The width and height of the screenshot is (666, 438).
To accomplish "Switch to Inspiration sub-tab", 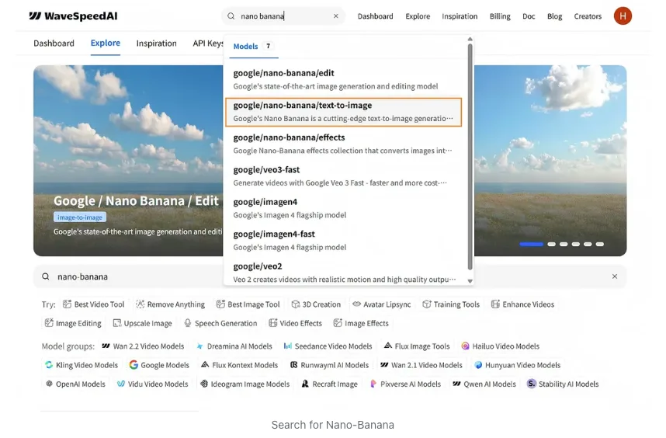I will pyautogui.click(x=156, y=43).
